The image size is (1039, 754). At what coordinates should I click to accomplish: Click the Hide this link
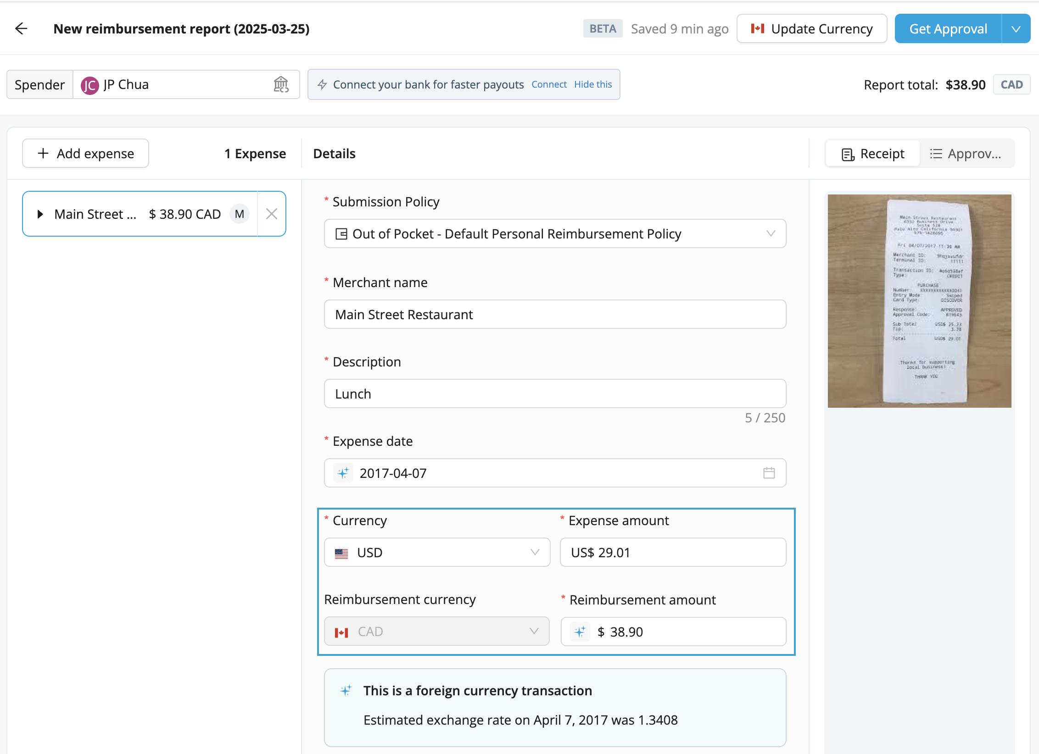[x=593, y=84]
